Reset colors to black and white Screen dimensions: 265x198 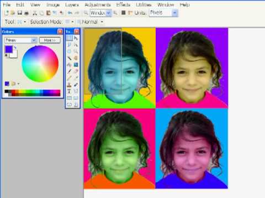click(6, 55)
